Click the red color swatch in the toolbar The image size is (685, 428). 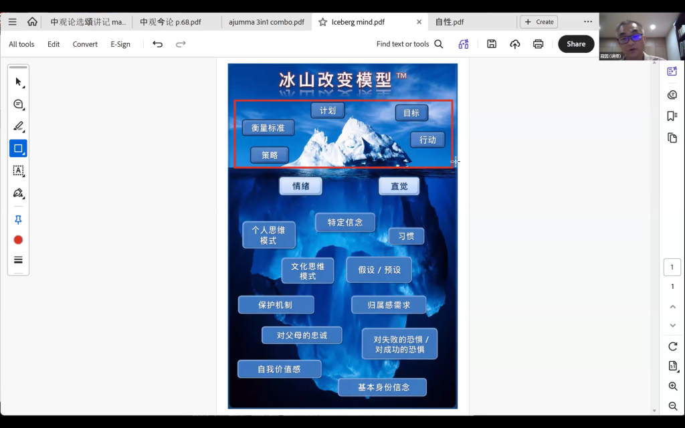pos(18,240)
